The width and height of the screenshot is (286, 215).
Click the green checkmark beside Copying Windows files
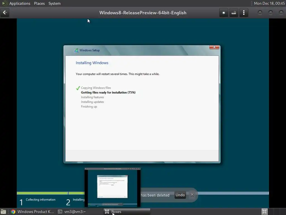(78, 88)
